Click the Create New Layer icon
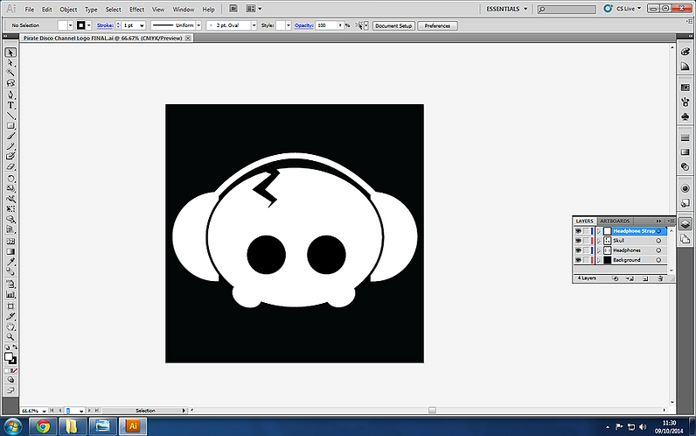Image resolution: width=696 pixels, height=436 pixels. tap(645, 278)
